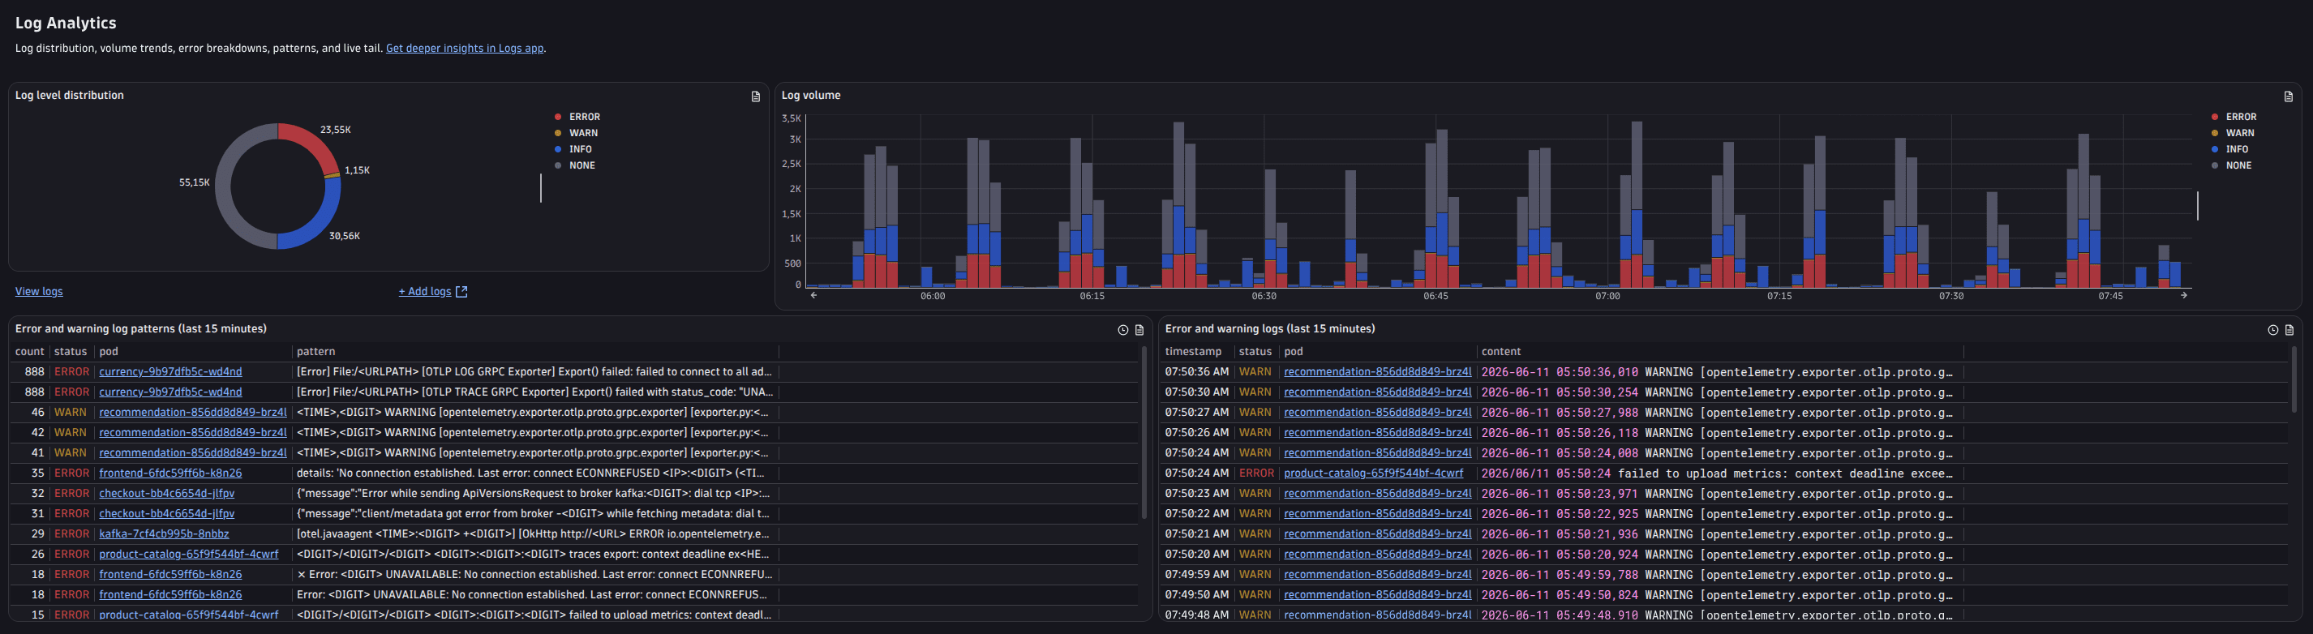
Task: Click the document icon in log patterns panel
Action: 1139,330
